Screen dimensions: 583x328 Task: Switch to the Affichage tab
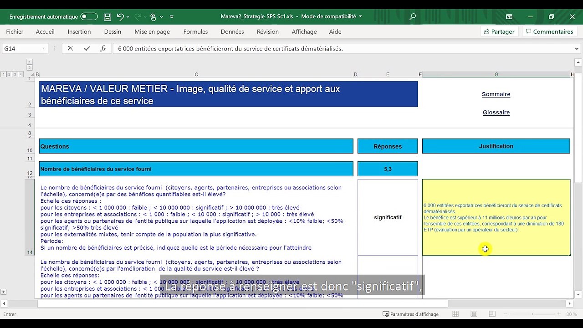pyautogui.click(x=304, y=31)
